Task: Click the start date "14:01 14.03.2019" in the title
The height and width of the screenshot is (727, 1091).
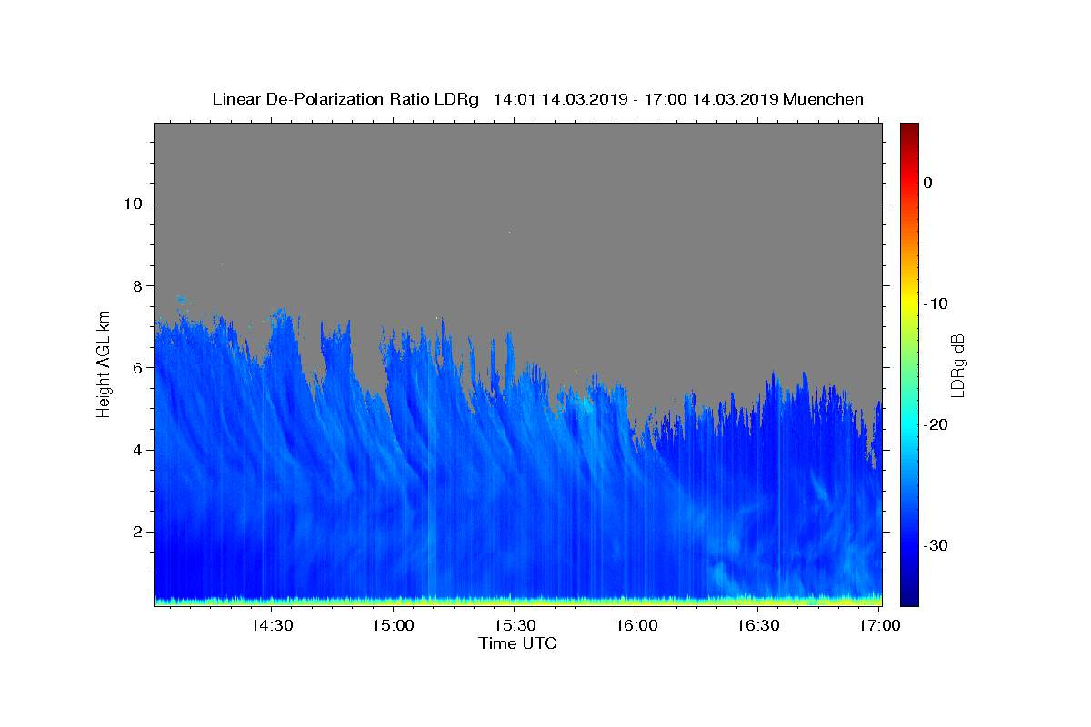Action: pos(560,99)
